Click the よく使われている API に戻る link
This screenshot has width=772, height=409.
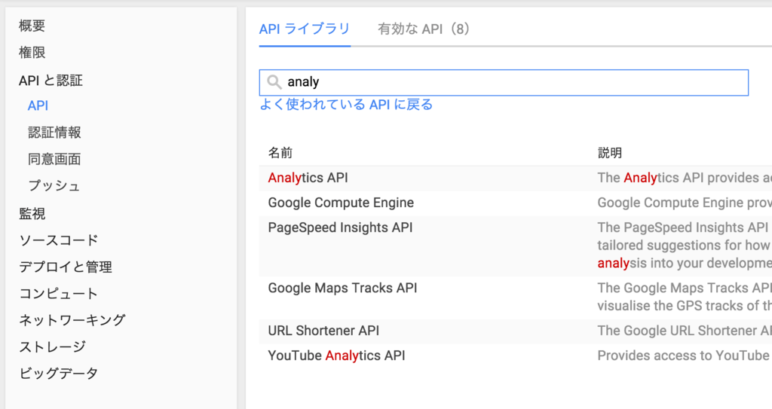coord(346,105)
